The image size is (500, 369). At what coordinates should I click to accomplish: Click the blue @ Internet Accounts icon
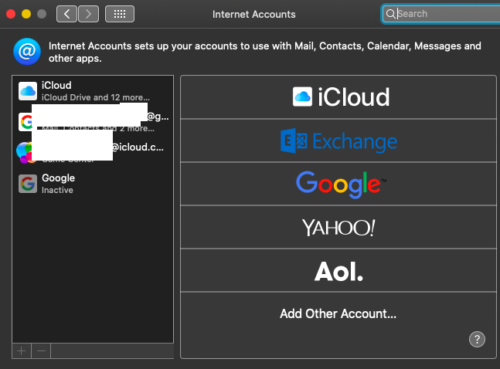pos(27,52)
